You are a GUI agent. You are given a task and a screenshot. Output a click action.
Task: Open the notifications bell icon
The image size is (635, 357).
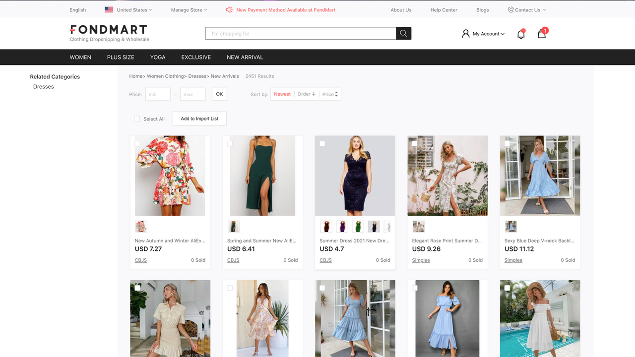[520, 33]
